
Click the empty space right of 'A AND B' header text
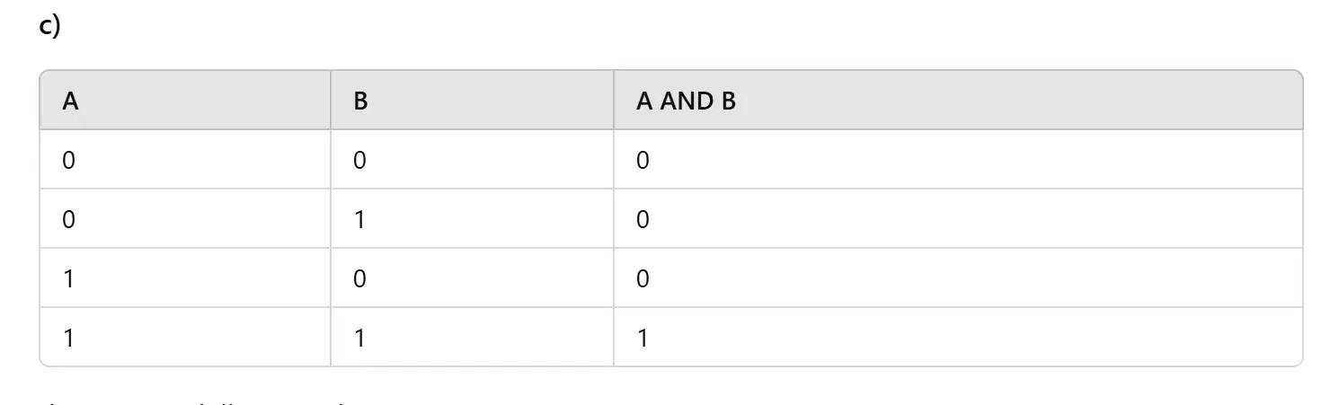pyautogui.click(x=1015, y=101)
